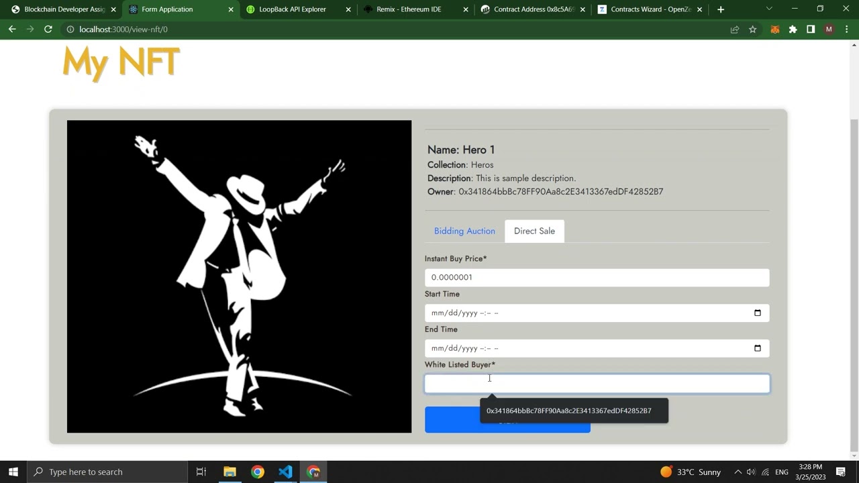Select the Bidding Auction tab
859x483 pixels.
click(x=464, y=231)
